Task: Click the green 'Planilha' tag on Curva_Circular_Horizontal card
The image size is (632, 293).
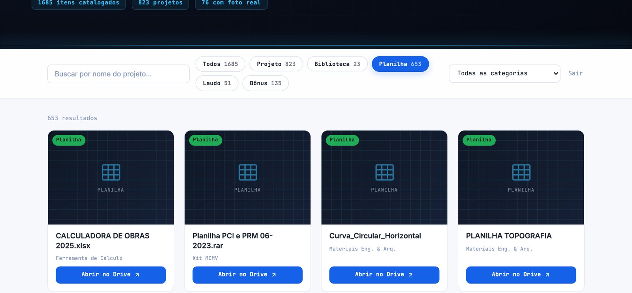Action: [x=342, y=140]
